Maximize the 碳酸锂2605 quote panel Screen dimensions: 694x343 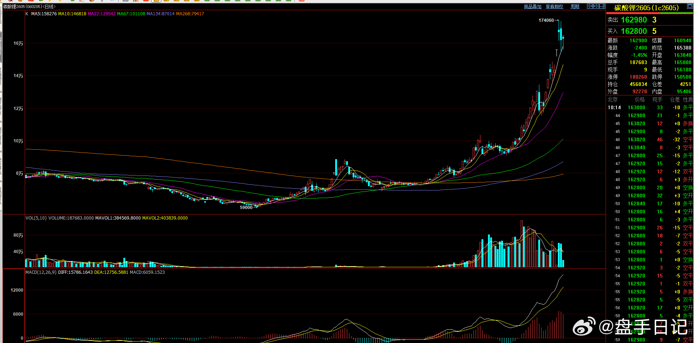[x=690, y=6]
